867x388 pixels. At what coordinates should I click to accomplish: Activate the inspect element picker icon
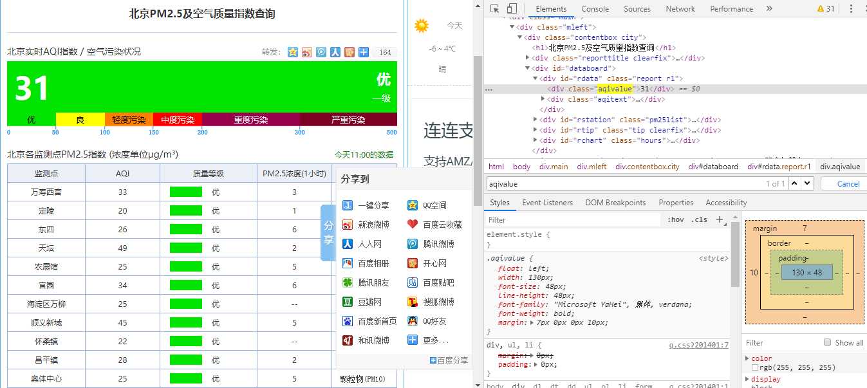tap(494, 8)
